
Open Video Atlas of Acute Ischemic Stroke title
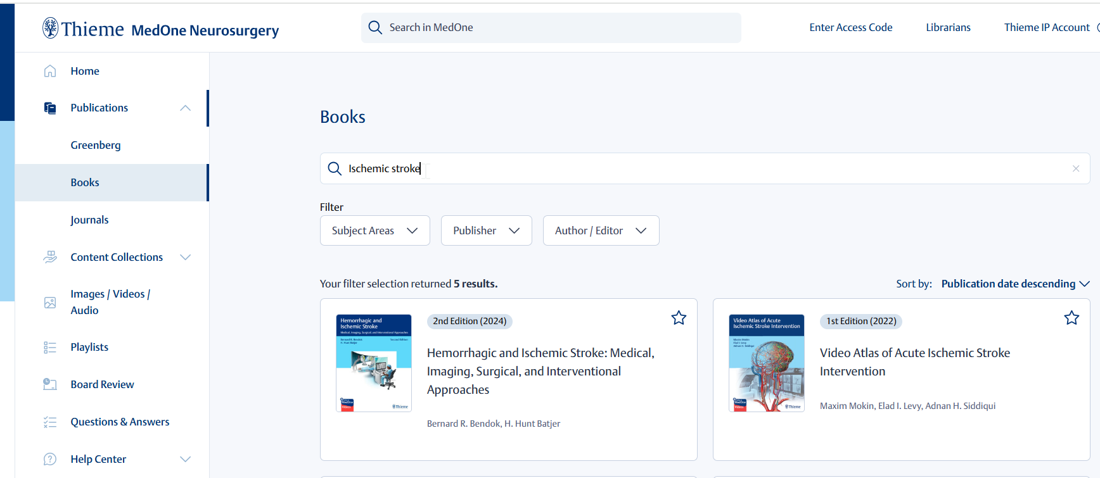915,362
